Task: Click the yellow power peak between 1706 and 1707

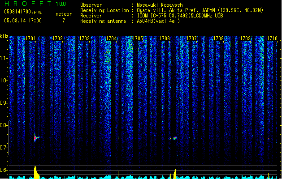Action: pos(175,174)
